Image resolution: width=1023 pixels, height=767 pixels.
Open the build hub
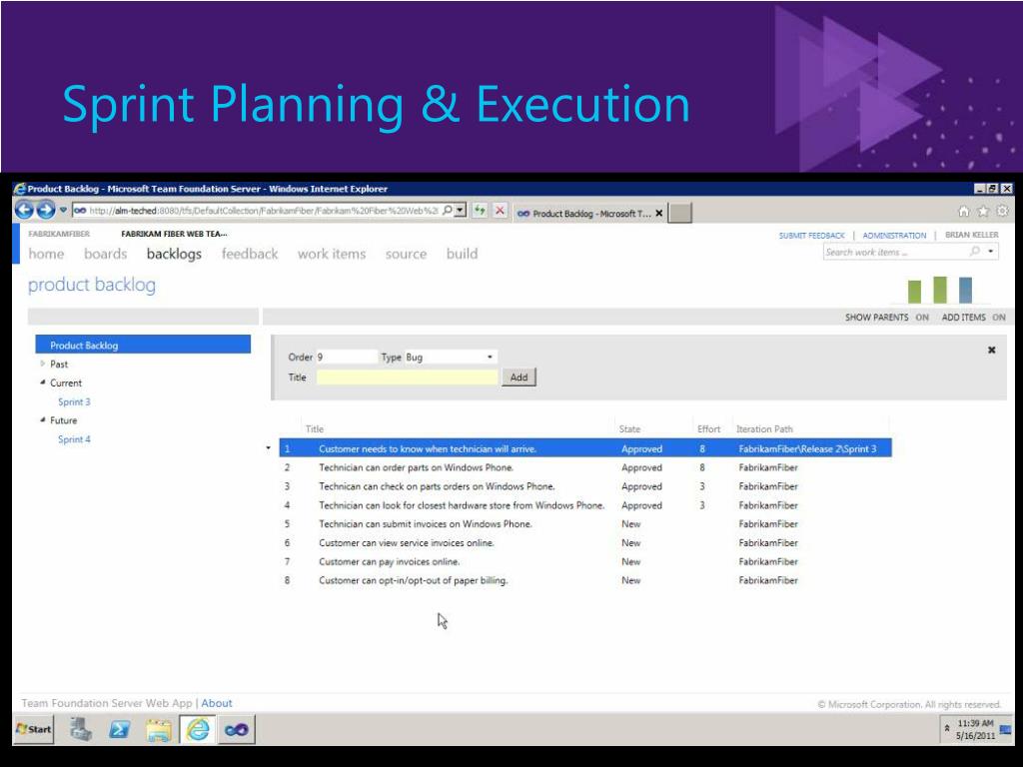coord(462,254)
